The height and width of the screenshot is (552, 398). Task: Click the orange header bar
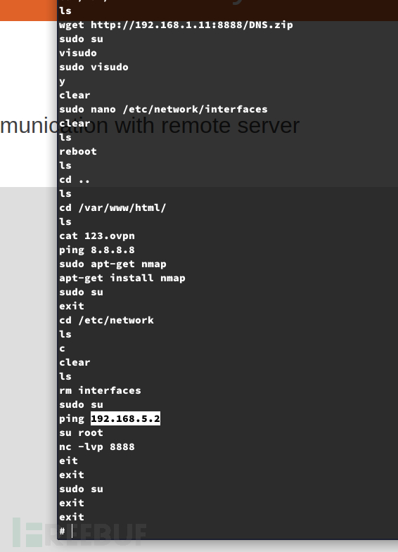click(x=28, y=11)
